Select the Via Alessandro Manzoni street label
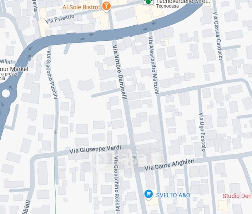The image size is (252, 214). (153, 65)
